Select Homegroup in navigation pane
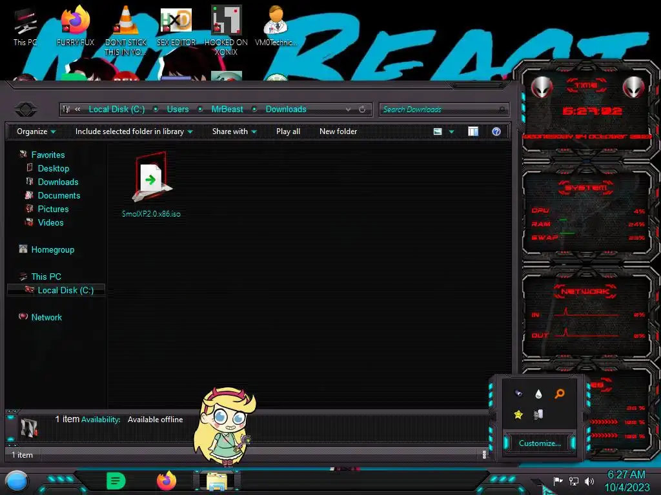Viewport: 661px width, 495px height. [x=53, y=249]
